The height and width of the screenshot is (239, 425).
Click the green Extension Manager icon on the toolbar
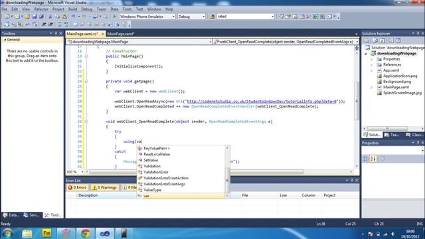pos(316,17)
